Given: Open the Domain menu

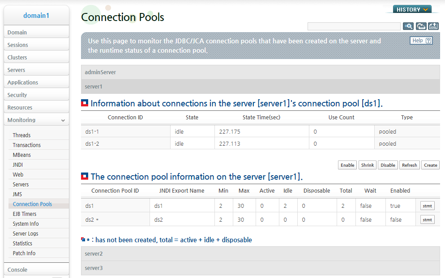Looking at the screenshot, I should pos(37,32).
